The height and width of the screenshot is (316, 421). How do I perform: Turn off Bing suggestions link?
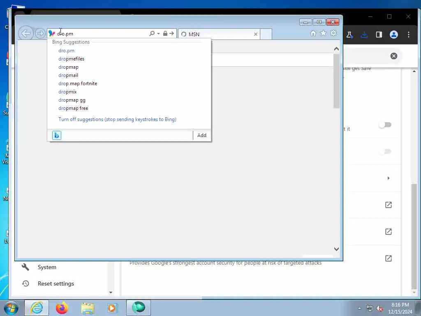[x=117, y=119]
